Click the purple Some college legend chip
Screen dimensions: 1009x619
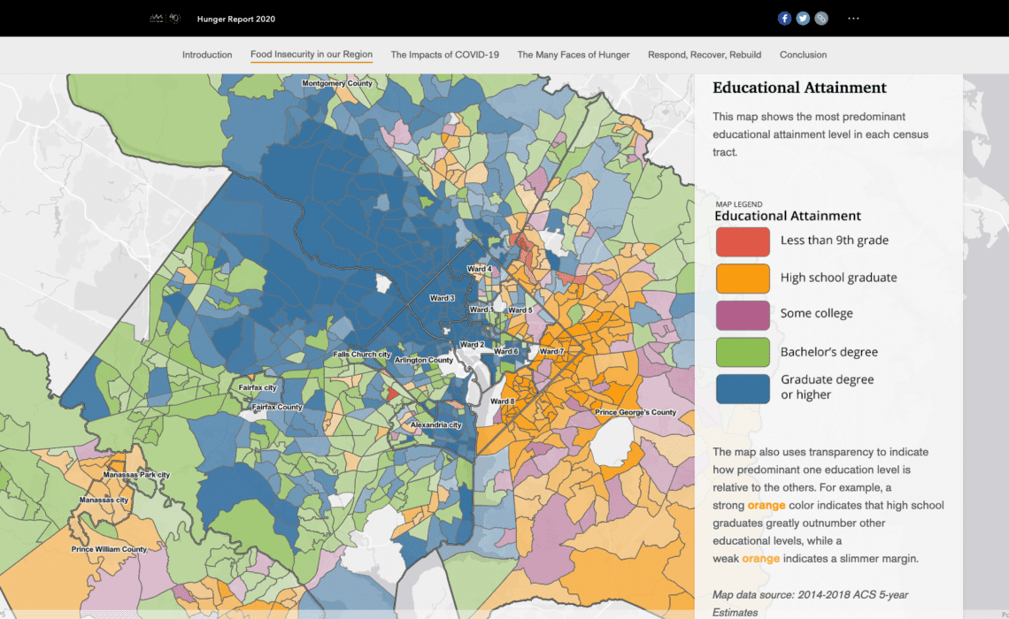coord(743,314)
